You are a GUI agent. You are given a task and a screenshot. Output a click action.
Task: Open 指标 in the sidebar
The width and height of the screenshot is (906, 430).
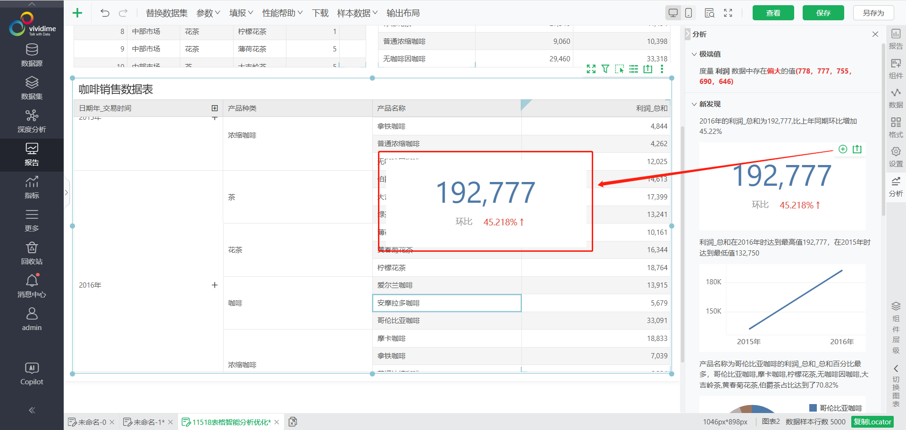(x=32, y=187)
